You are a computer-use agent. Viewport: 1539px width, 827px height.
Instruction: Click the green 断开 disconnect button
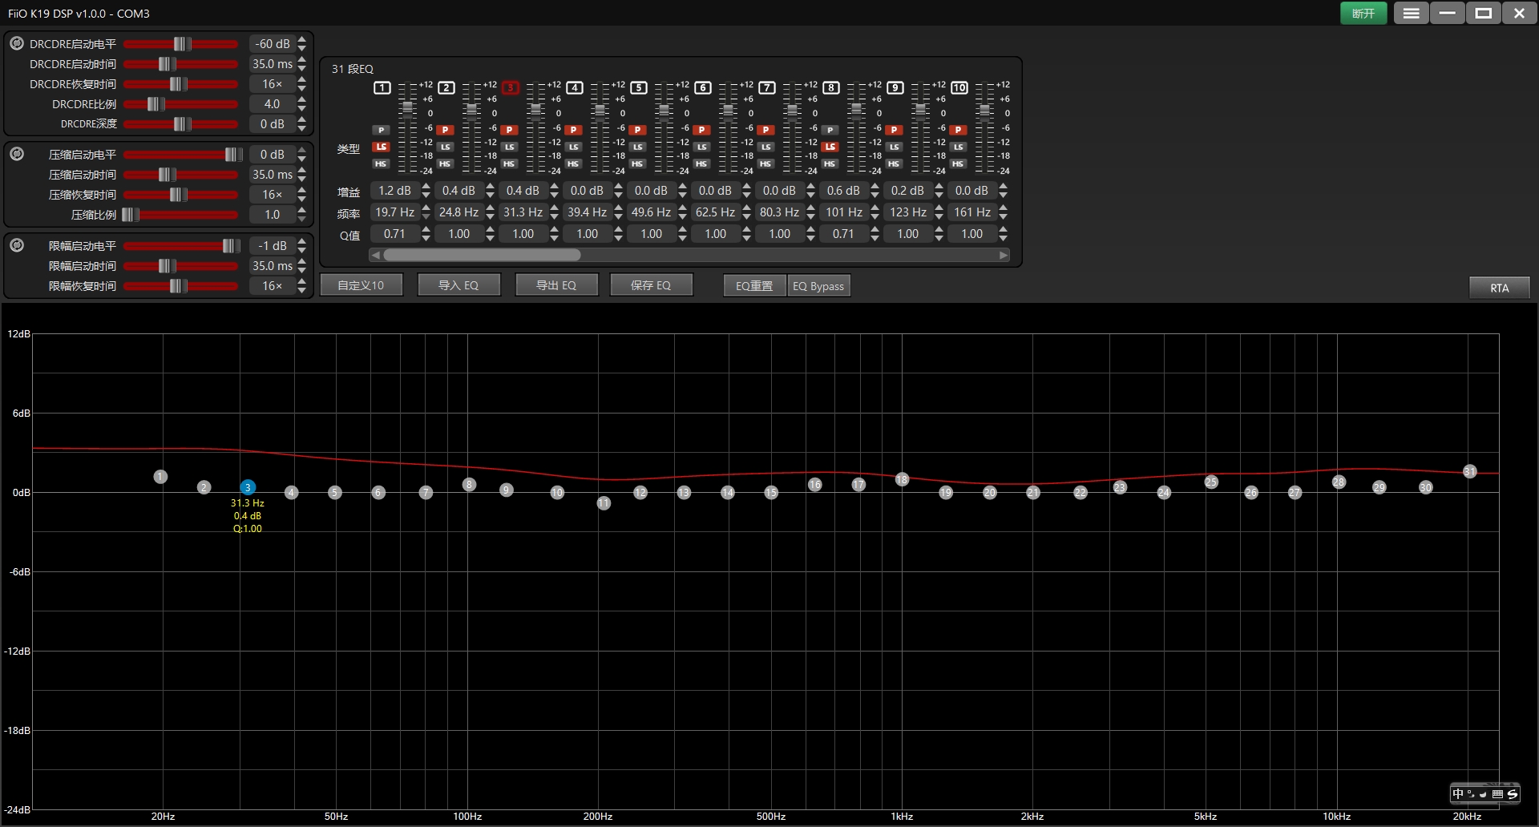[1363, 14]
